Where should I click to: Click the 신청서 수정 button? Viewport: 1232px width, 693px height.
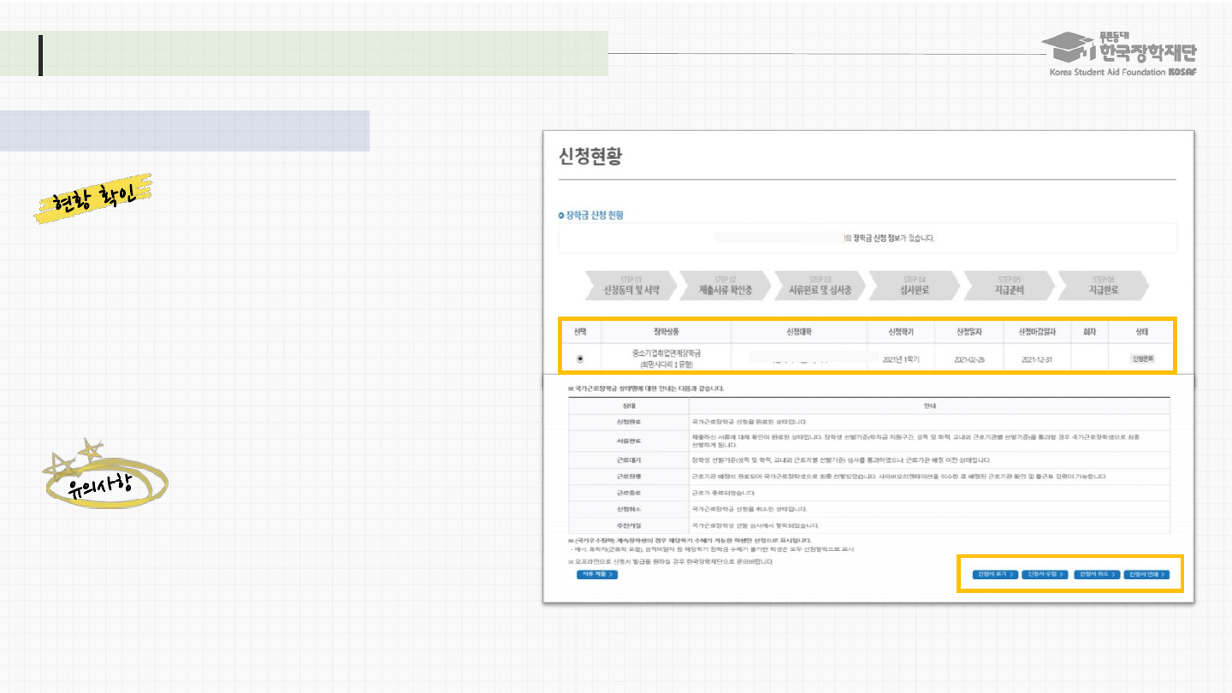(x=1045, y=574)
